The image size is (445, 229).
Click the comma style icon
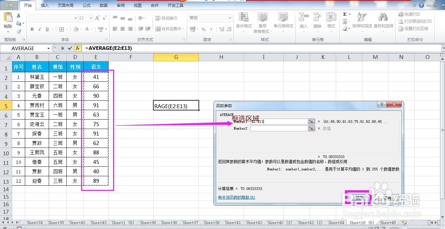pos(211,29)
